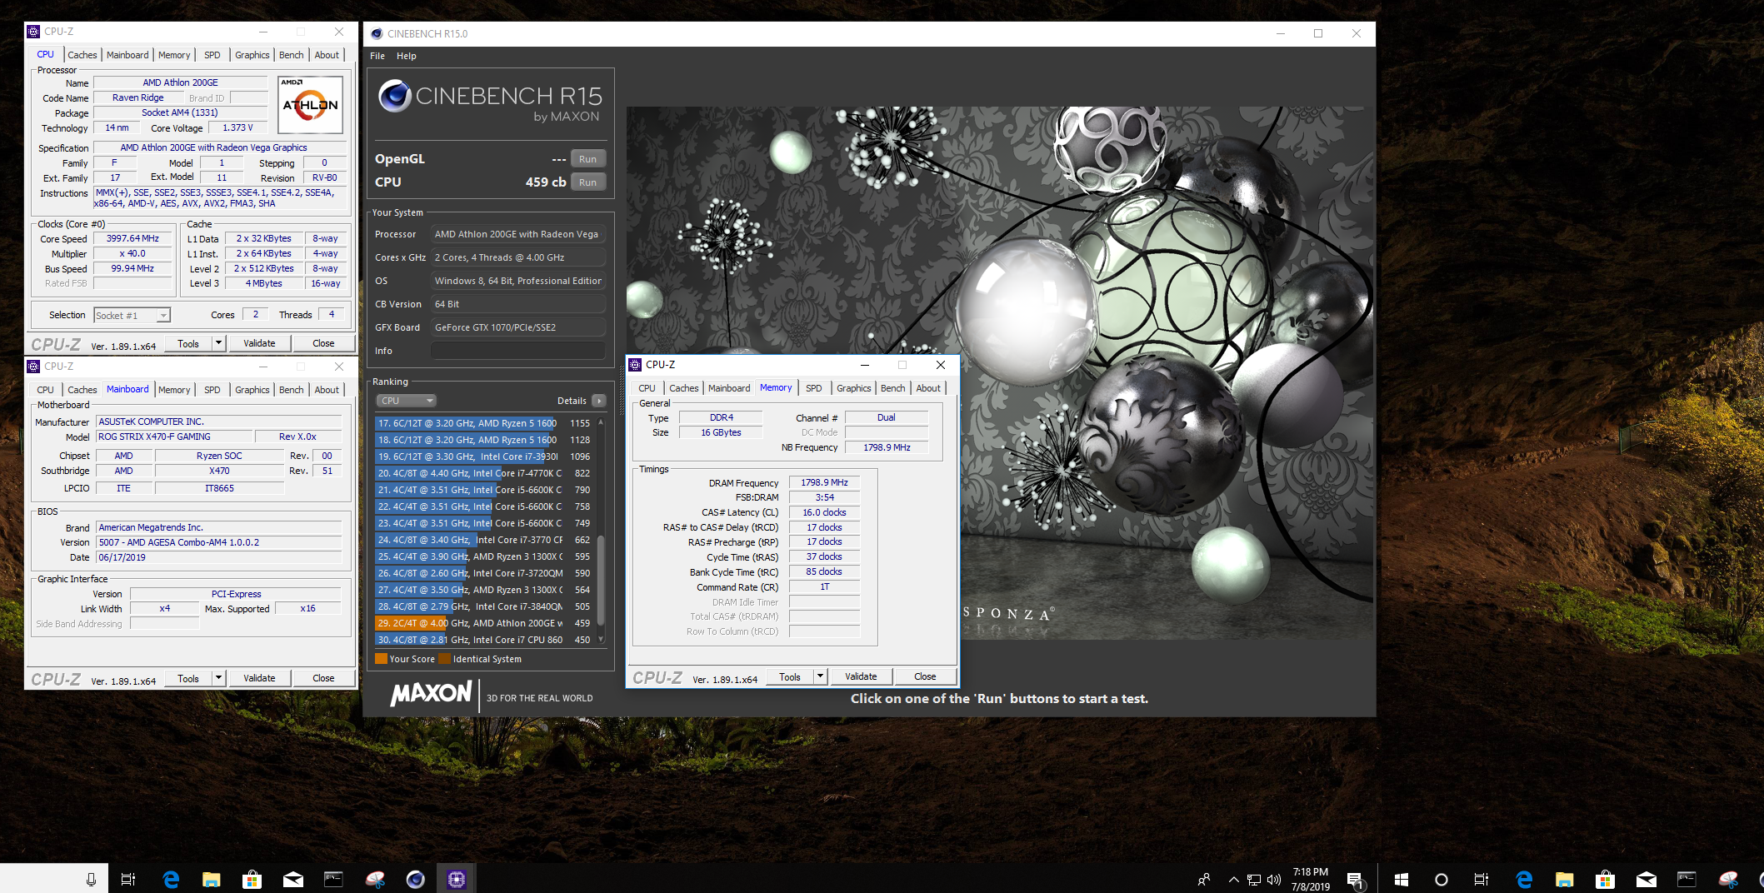Open the Bench tab in the Mainboard CPU-Z window
This screenshot has width=1764, height=893.
pos(292,390)
